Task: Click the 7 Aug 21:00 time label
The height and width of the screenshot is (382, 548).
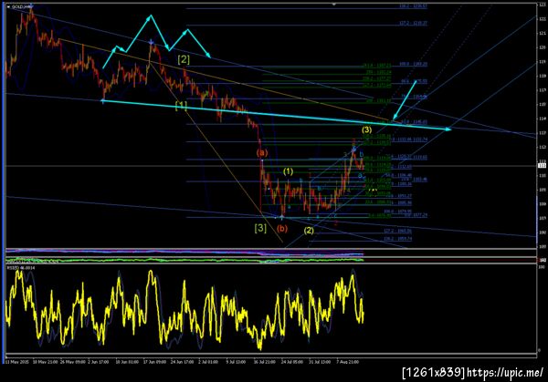Action: (x=348, y=362)
